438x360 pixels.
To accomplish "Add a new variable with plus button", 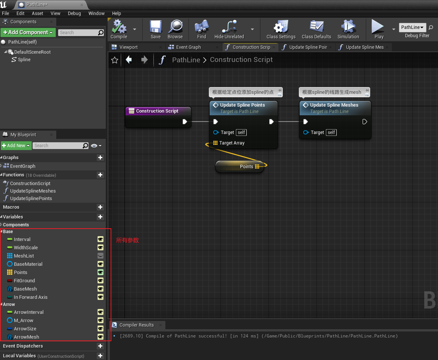I will pyautogui.click(x=100, y=217).
